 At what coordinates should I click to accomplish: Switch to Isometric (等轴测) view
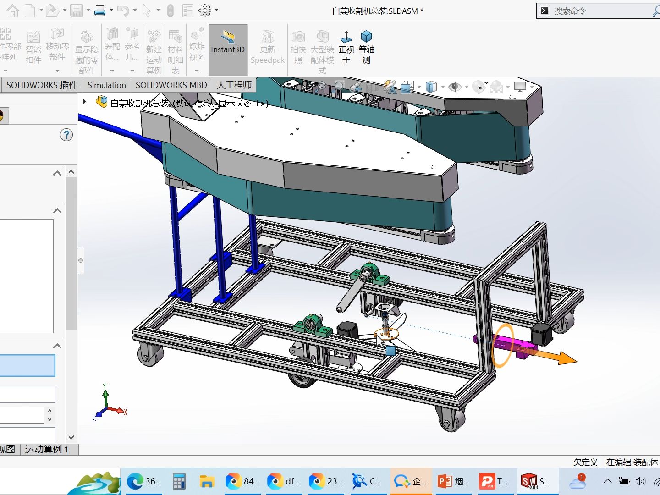coord(366,47)
